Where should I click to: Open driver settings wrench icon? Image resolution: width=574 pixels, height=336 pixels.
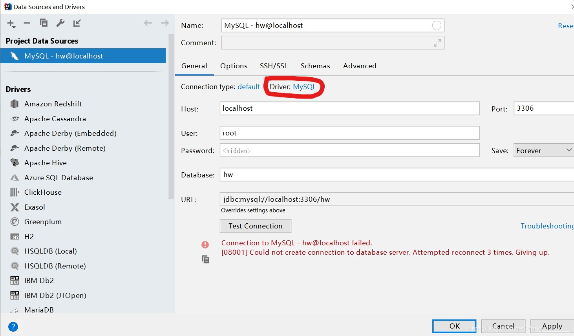60,23
